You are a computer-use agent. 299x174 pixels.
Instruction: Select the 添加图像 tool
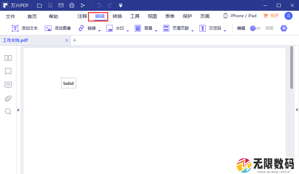click(x=58, y=28)
